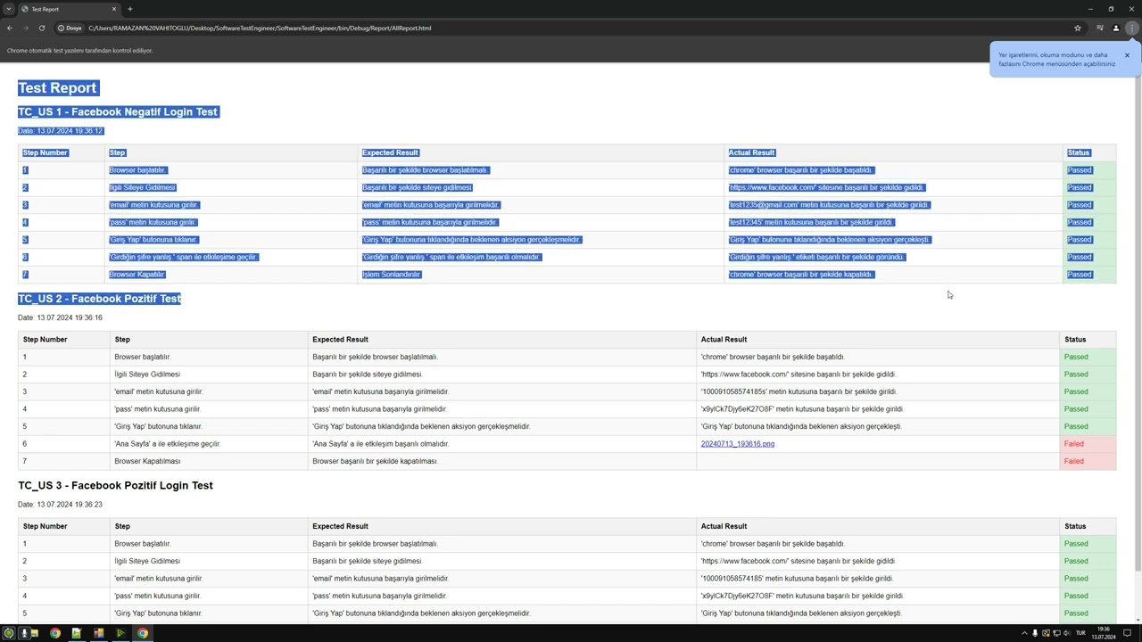Click heading 'TC_US 1 - Facebook Negatif Login Test'
The width and height of the screenshot is (1142, 642).
[118, 111]
